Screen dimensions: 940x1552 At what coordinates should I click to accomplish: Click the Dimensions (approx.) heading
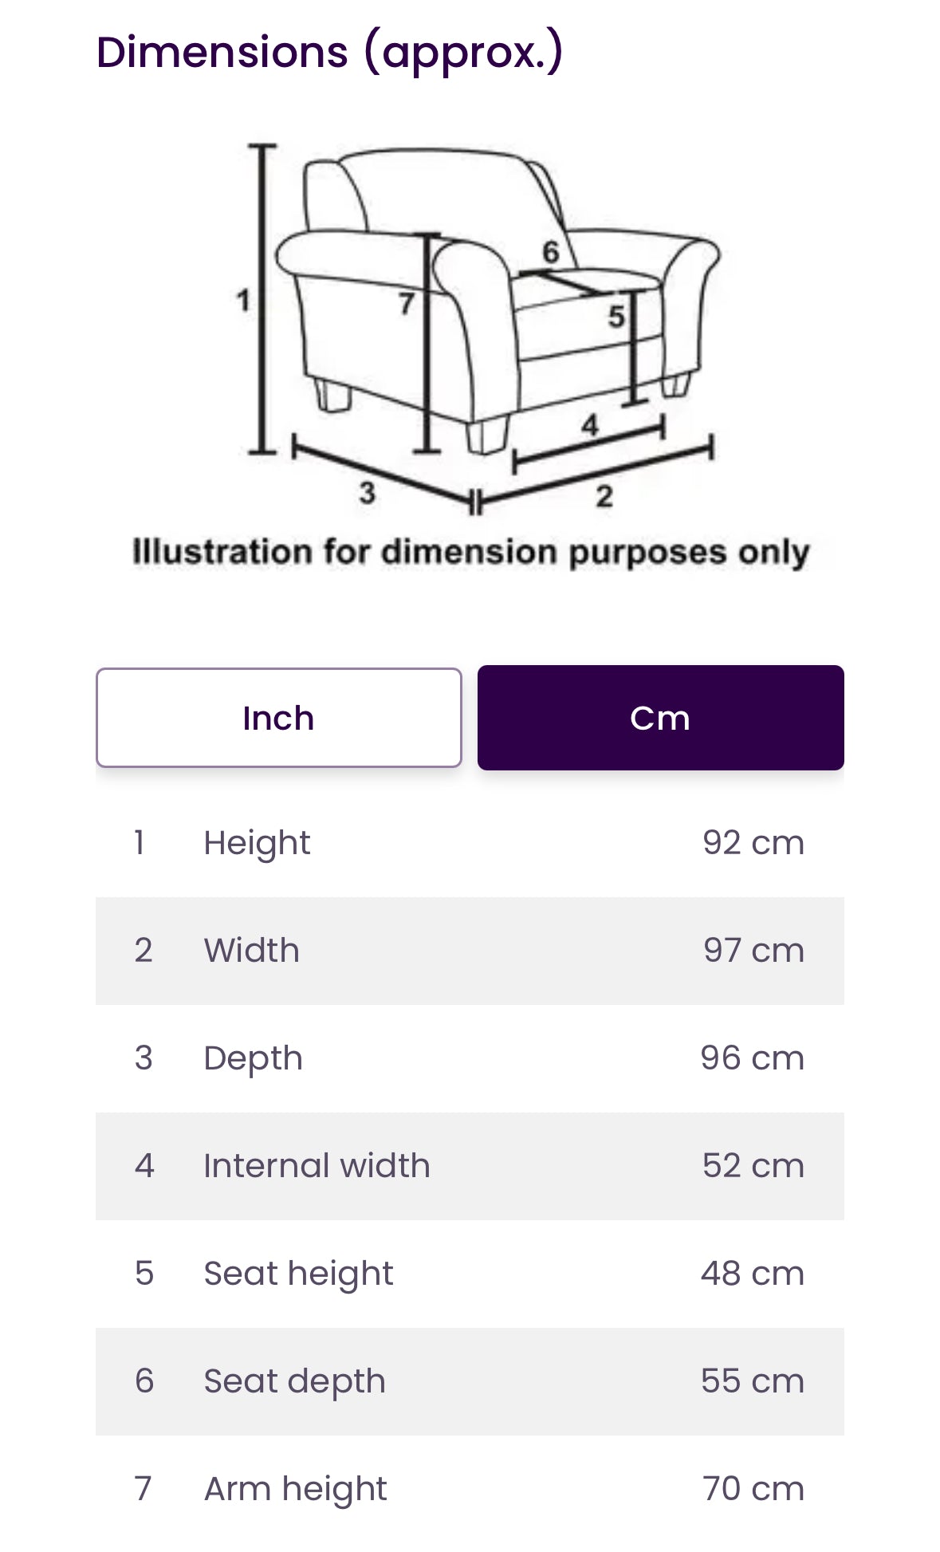[x=329, y=53]
